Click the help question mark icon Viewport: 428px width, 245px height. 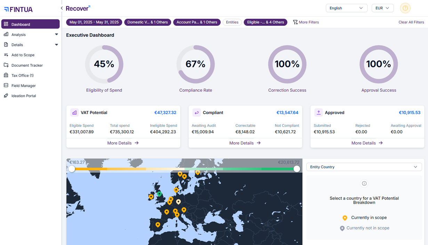pyautogui.click(x=405, y=8)
